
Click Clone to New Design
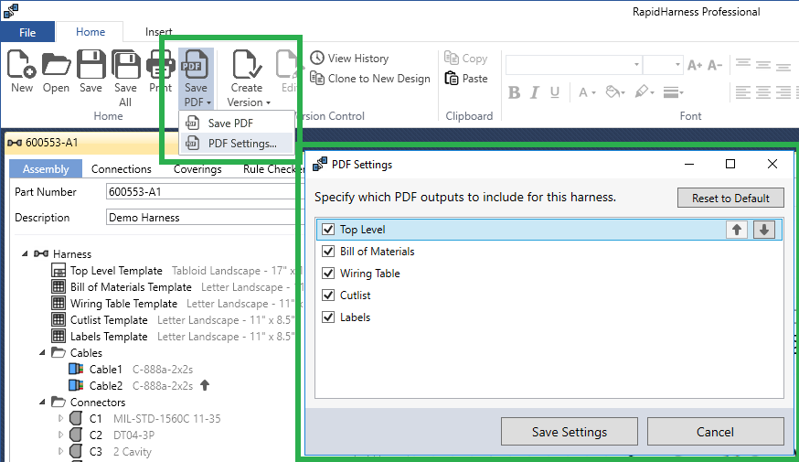pyautogui.click(x=370, y=79)
